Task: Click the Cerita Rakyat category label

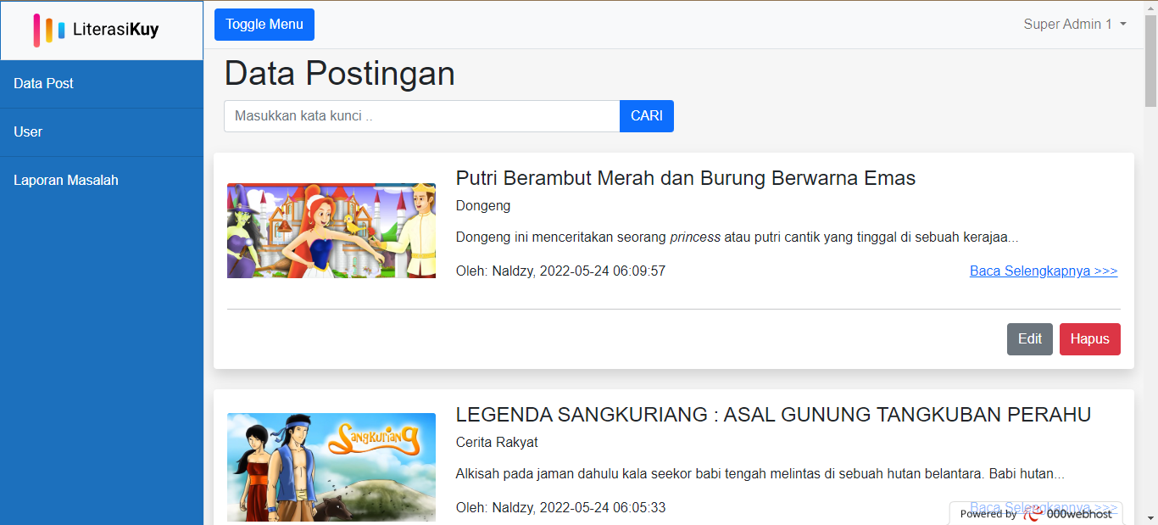Action: 497,443
